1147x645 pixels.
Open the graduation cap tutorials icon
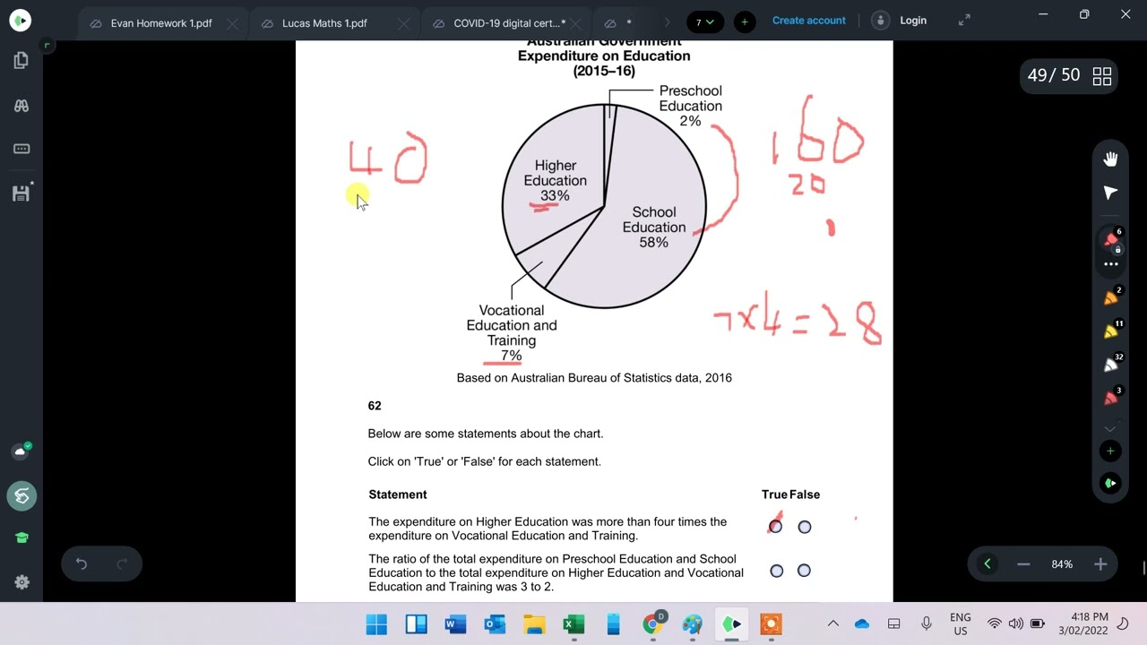(22, 537)
